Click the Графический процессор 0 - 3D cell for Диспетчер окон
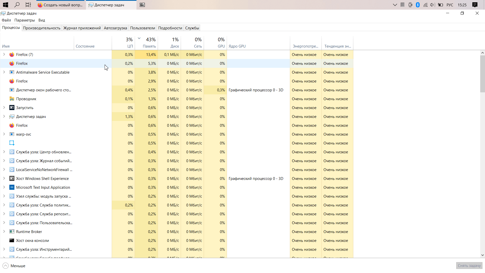Image resolution: width=485 pixels, height=273 pixels. tap(258, 90)
